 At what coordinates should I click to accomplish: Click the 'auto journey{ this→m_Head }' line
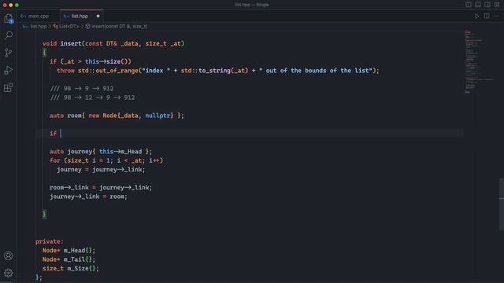click(x=101, y=152)
